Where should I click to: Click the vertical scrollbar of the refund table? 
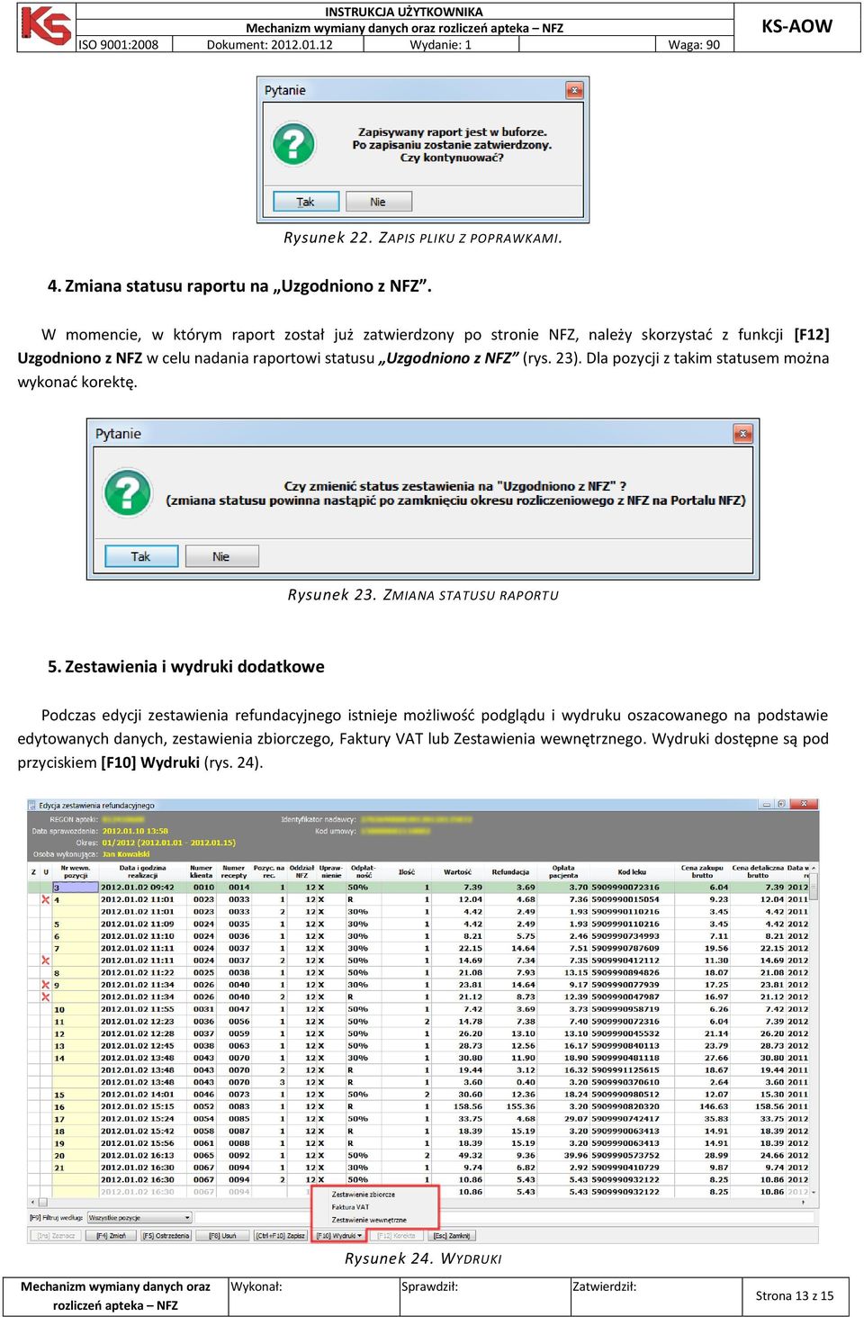coord(814,1031)
